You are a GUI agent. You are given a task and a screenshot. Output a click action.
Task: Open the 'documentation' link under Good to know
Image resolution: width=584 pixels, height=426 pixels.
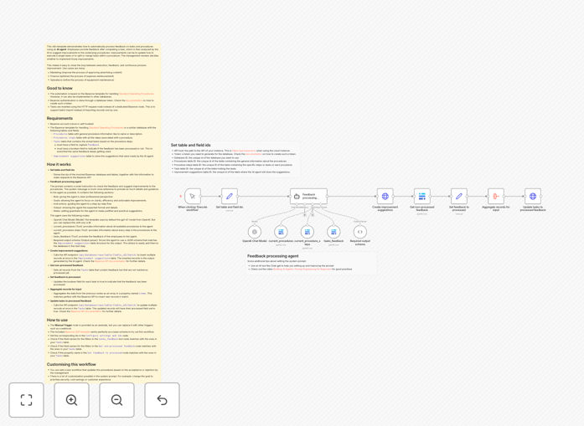tap(134, 100)
